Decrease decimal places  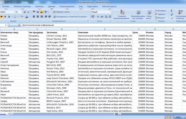110,17
